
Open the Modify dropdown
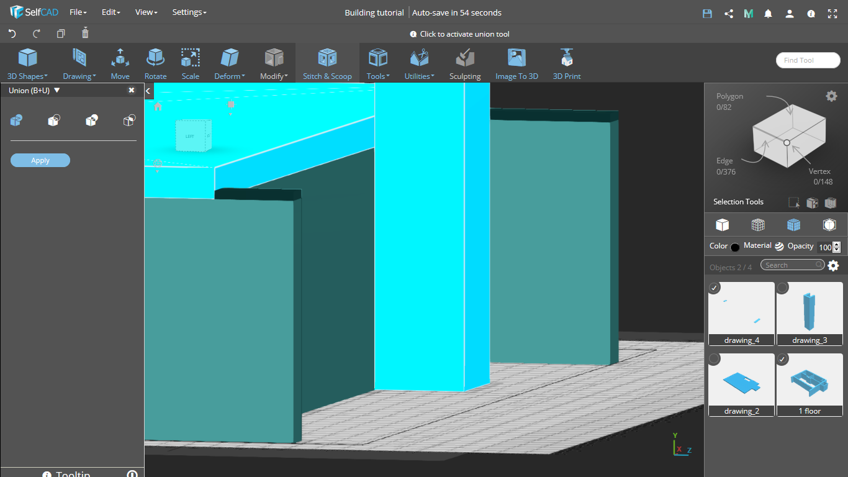[x=274, y=64]
